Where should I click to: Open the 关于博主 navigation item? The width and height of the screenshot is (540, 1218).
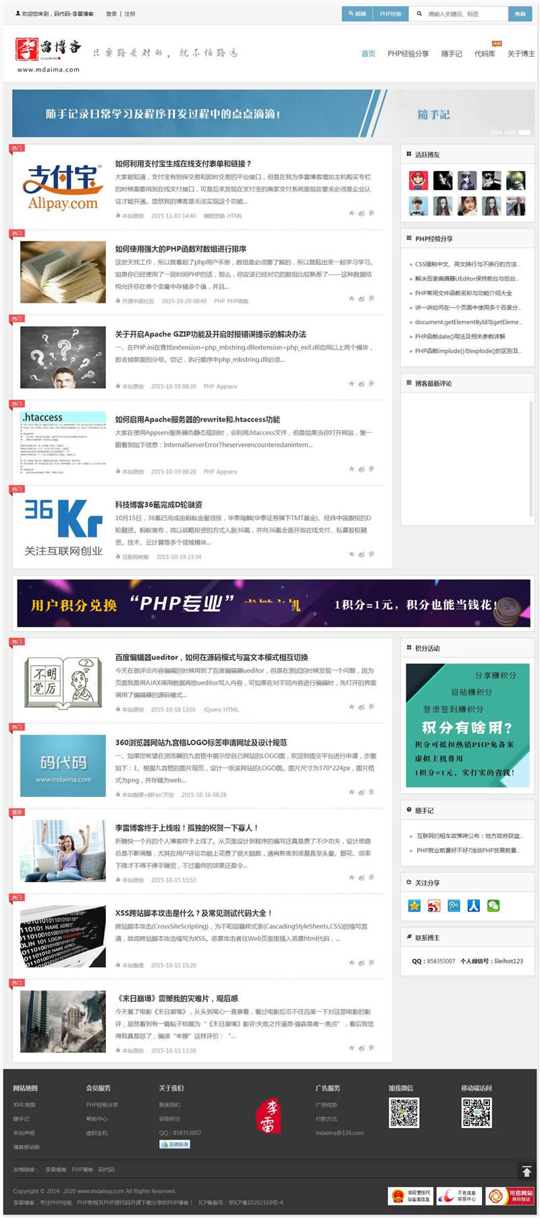pyautogui.click(x=520, y=53)
